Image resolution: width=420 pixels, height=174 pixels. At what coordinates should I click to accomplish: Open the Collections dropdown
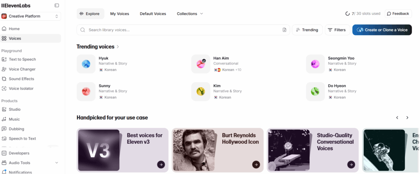190,13
